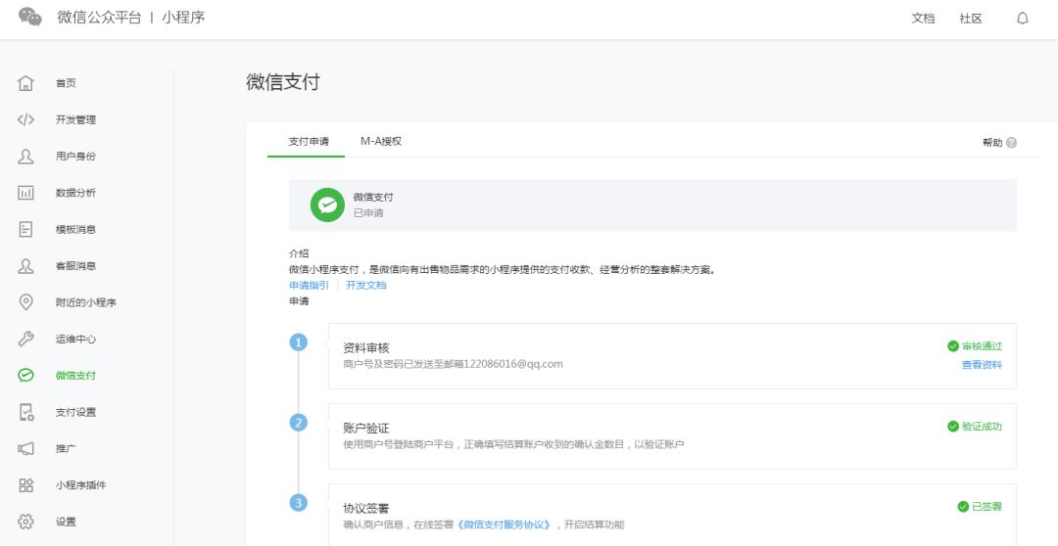The height and width of the screenshot is (546, 1058).
Task: Select 数据分析 in the sidebar
Action: 75,193
